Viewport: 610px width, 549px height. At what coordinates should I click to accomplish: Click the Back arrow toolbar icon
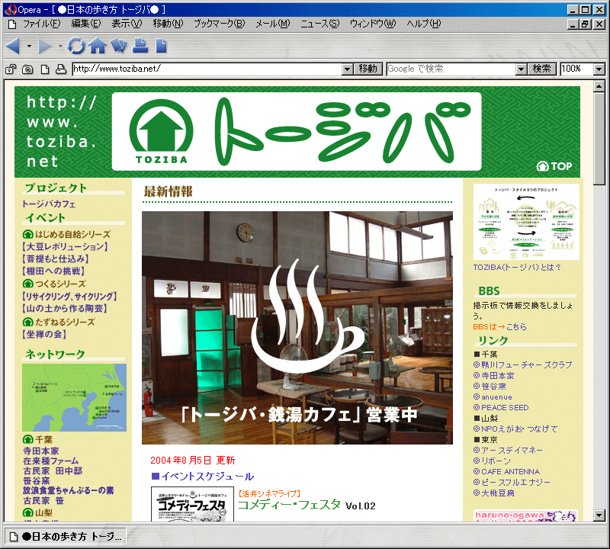tap(13, 46)
